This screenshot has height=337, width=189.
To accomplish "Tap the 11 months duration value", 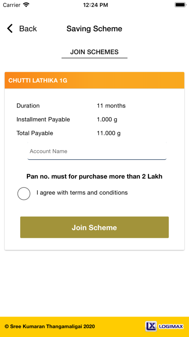I will (x=111, y=106).
